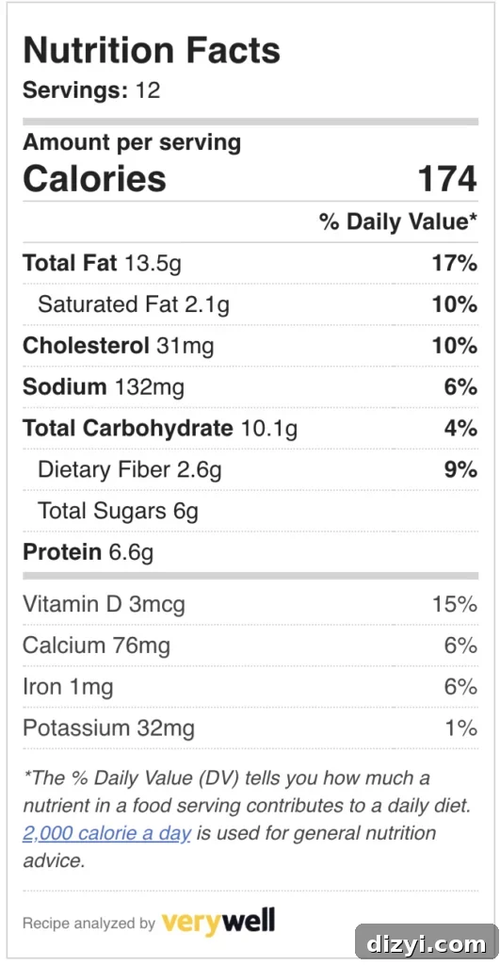The image size is (500, 965).
Task: Click the Servings: 12 text
Action: pos(91,90)
